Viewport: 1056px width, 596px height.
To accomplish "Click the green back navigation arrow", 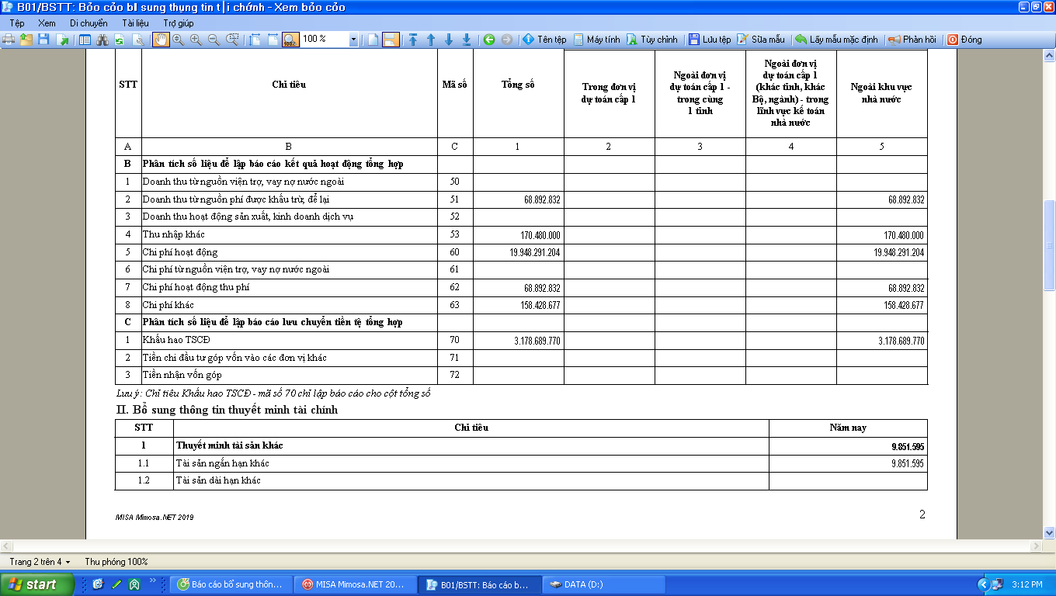I will point(489,40).
